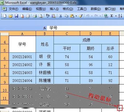Select the cell containing 林超楠
This screenshot has height=112, width=124.
(x=45, y=73)
